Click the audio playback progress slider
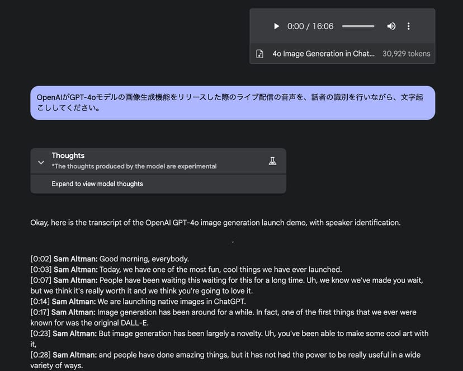463x371 pixels. pyautogui.click(x=358, y=26)
